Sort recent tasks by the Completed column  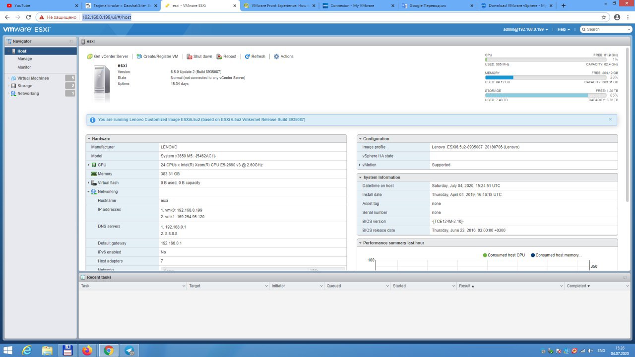(x=597, y=286)
